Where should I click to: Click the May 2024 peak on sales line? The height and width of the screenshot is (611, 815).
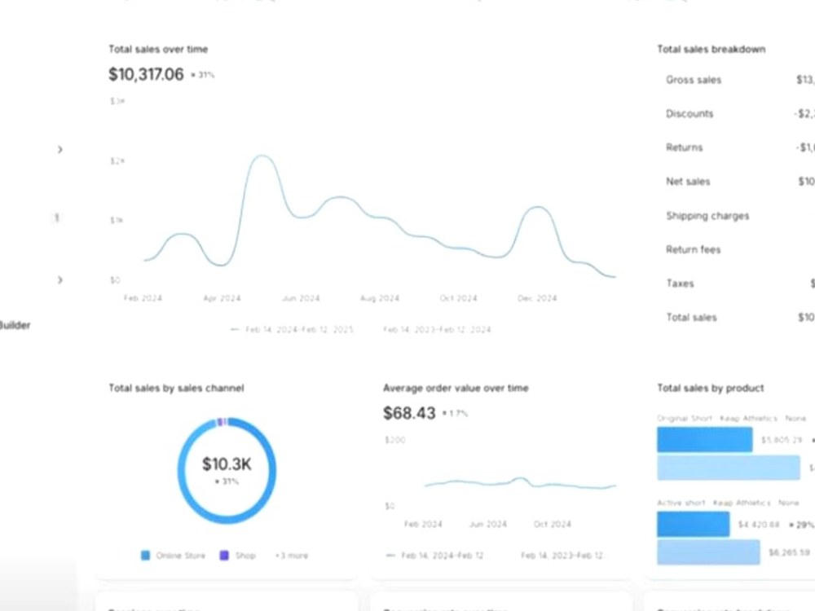[262, 156]
